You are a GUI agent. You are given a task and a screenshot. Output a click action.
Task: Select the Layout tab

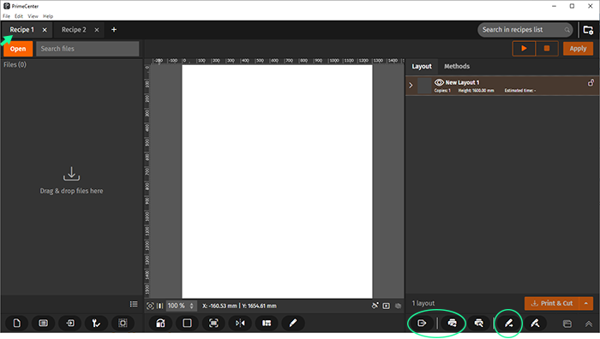pos(422,67)
